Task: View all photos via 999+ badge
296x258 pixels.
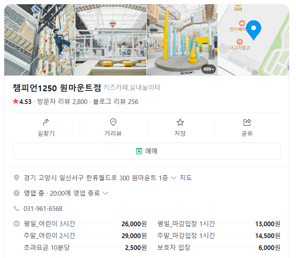Action: 209,69
